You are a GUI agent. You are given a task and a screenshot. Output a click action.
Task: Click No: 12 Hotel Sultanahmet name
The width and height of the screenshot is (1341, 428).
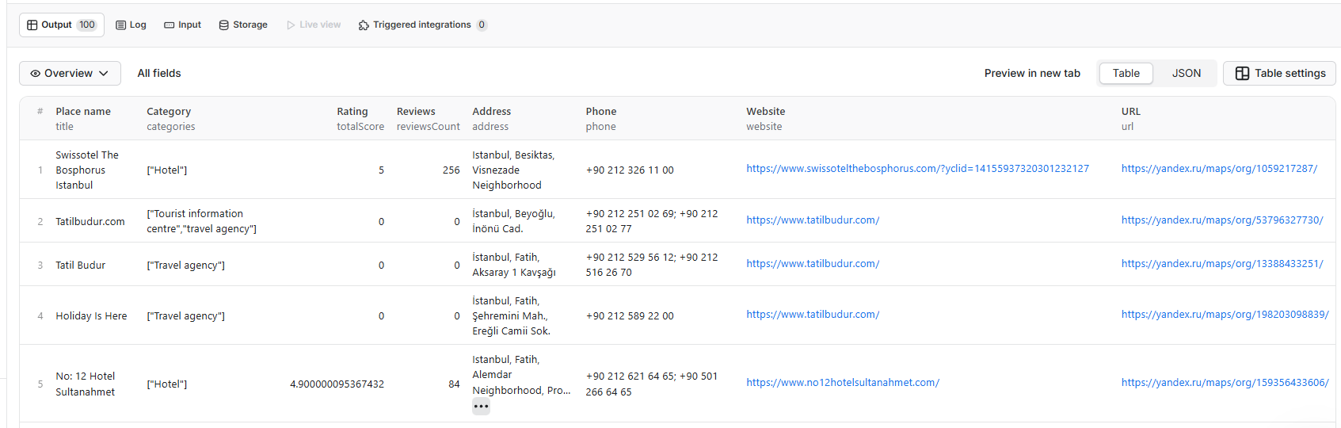coord(86,384)
